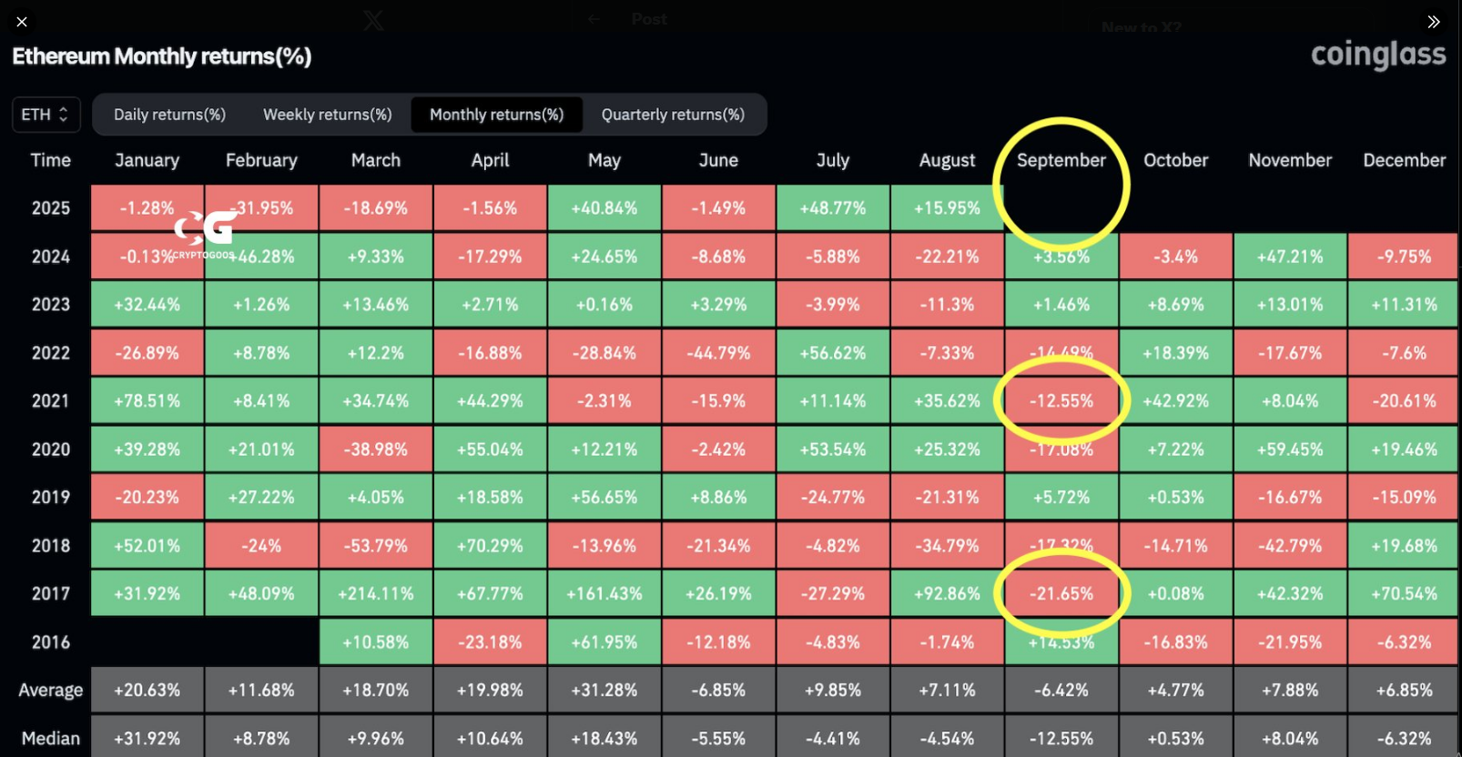The width and height of the screenshot is (1462, 757).
Task: Click the -12.55% September 2021 cell
Action: [1061, 401]
